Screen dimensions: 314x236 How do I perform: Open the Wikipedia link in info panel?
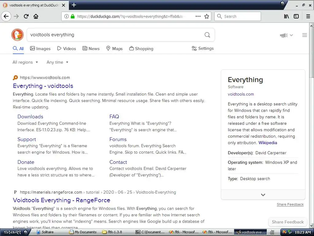pyautogui.click(x=268, y=143)
